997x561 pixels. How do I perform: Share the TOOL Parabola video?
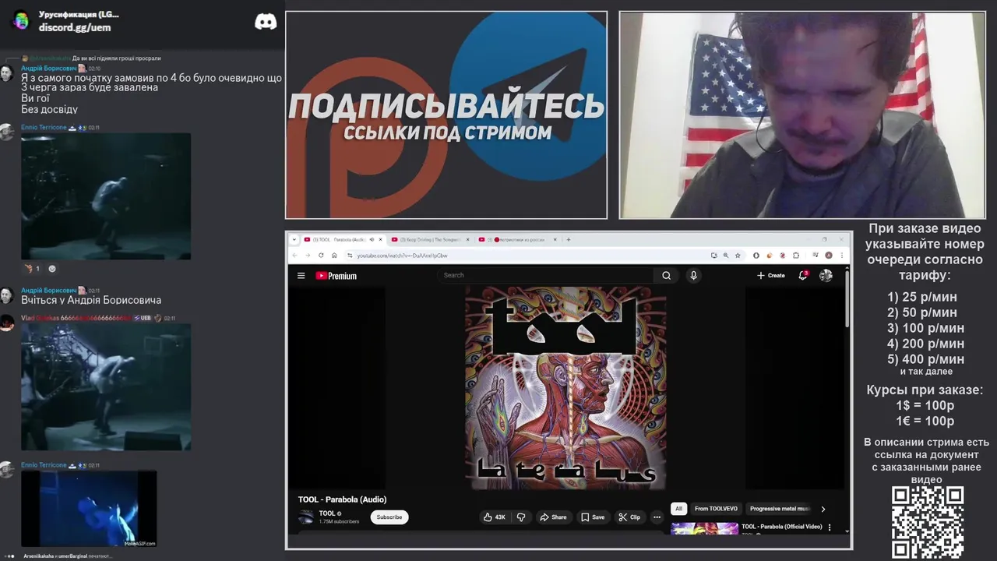[553, 517]
